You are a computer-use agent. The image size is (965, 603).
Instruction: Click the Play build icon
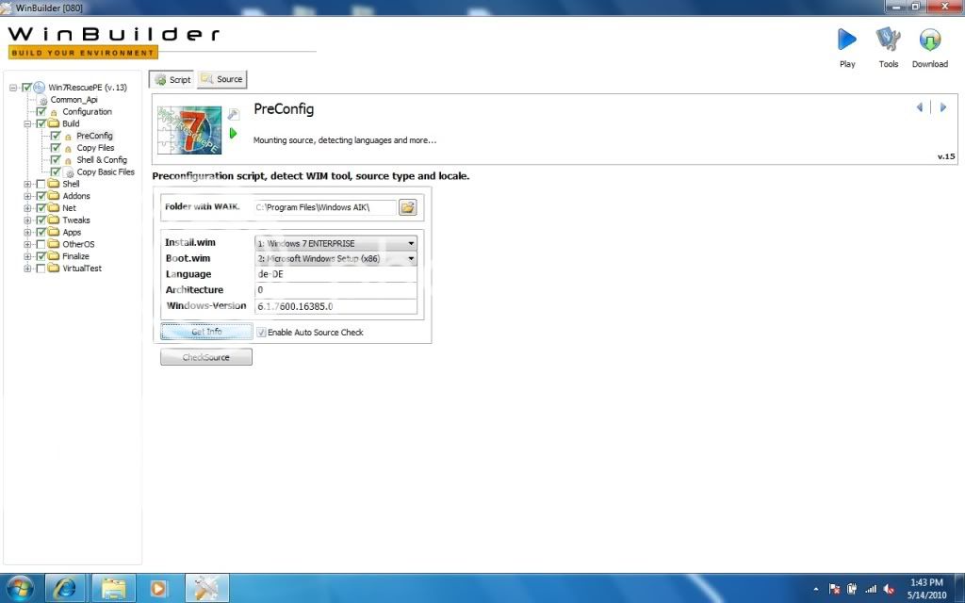click(x=847, y=40)
